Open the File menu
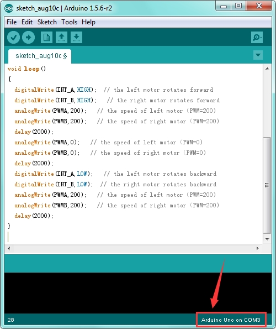The width and height of the screenshot is (276, 329). click(x=12, y=22)
